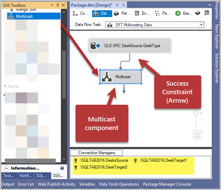The image size is (221, 190).
Task: Open the SSIS Toolbox window options dropdown
Action: [52, 5]
